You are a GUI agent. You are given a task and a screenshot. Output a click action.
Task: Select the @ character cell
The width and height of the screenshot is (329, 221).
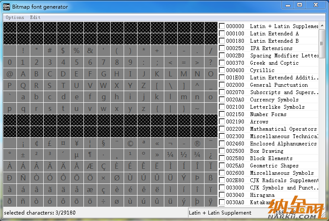click(x=10, y=74)
